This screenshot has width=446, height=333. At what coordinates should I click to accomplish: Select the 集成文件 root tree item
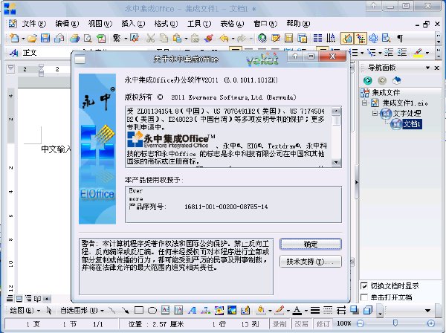click(x=386, y=93)
